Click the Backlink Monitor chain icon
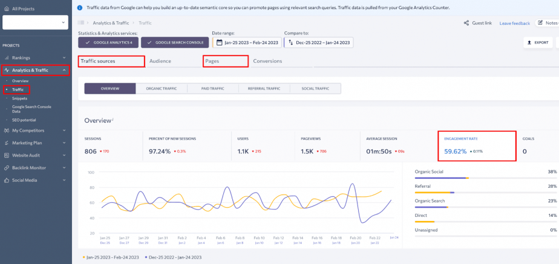This screenshot has height=264, width=559. click(x=7, y=167)
